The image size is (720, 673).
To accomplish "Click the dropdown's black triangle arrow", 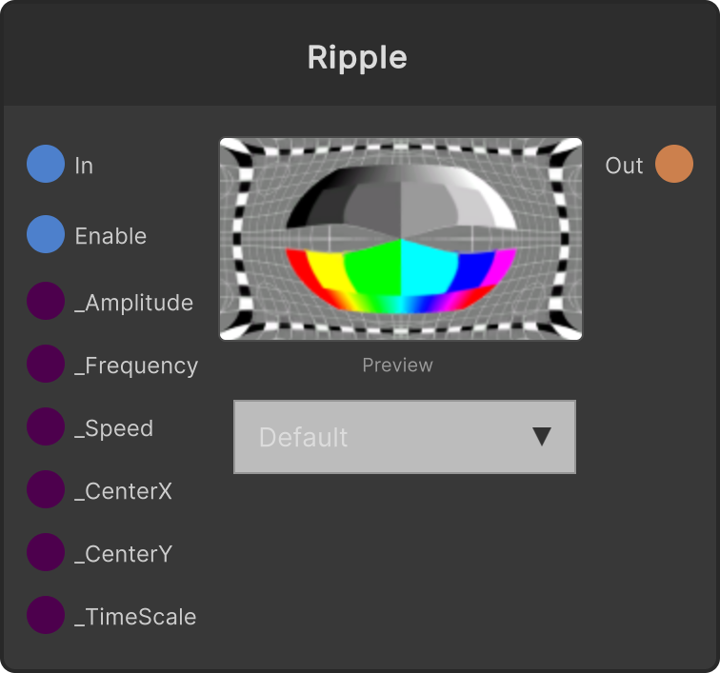I will (x=542, y=437).
